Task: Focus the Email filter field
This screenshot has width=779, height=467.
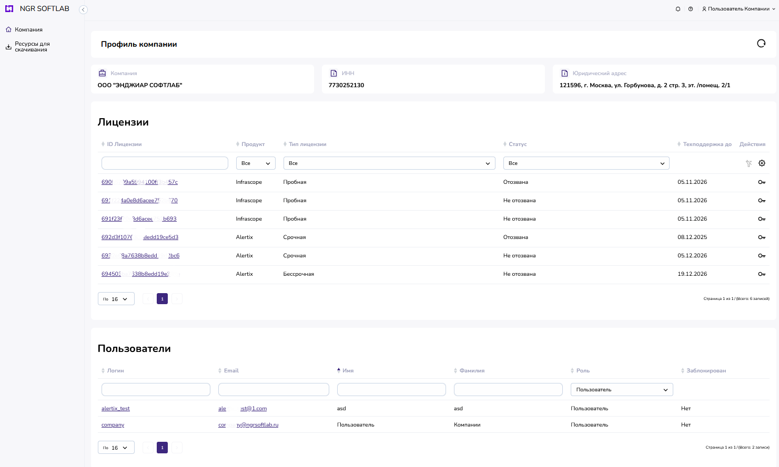Action: [x=274, y=390]
